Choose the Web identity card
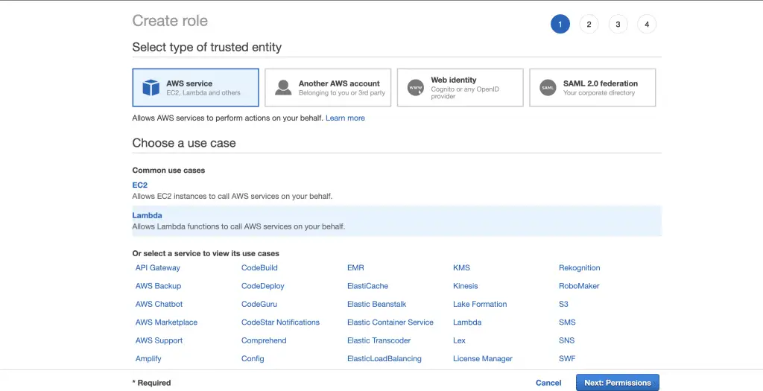 pyautogui.click(x=460, y=88)
